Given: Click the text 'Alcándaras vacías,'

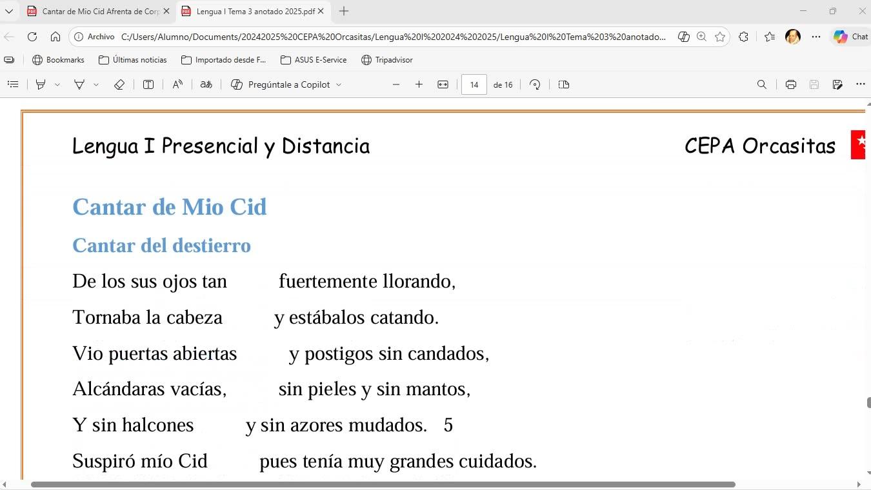Looking at the screenshot, I should pos(150,389).
